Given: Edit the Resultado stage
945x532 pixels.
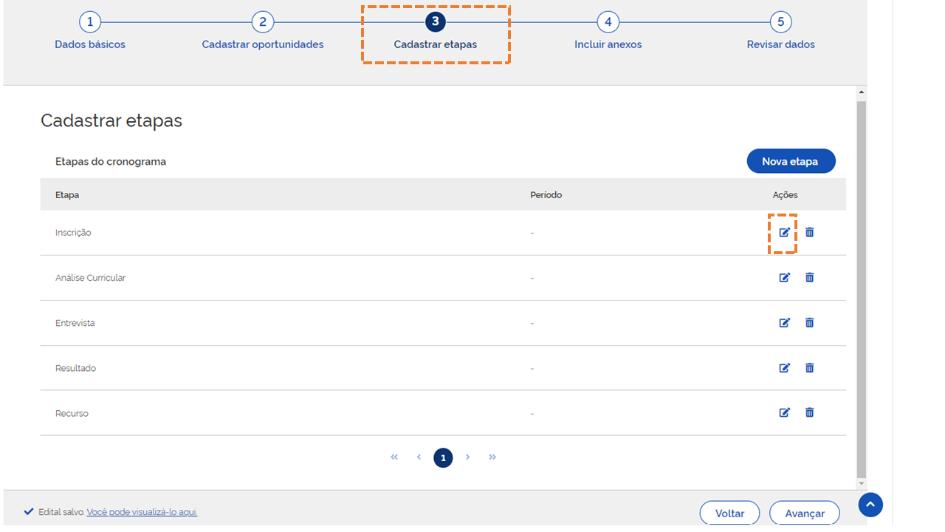Looking at the screenshot, I should point(784,368).
